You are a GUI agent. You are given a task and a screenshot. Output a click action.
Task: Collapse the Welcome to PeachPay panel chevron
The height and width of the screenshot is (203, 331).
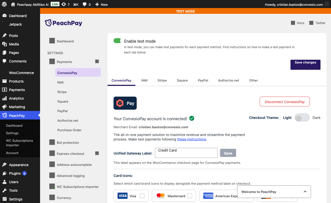tap(305, 191)
